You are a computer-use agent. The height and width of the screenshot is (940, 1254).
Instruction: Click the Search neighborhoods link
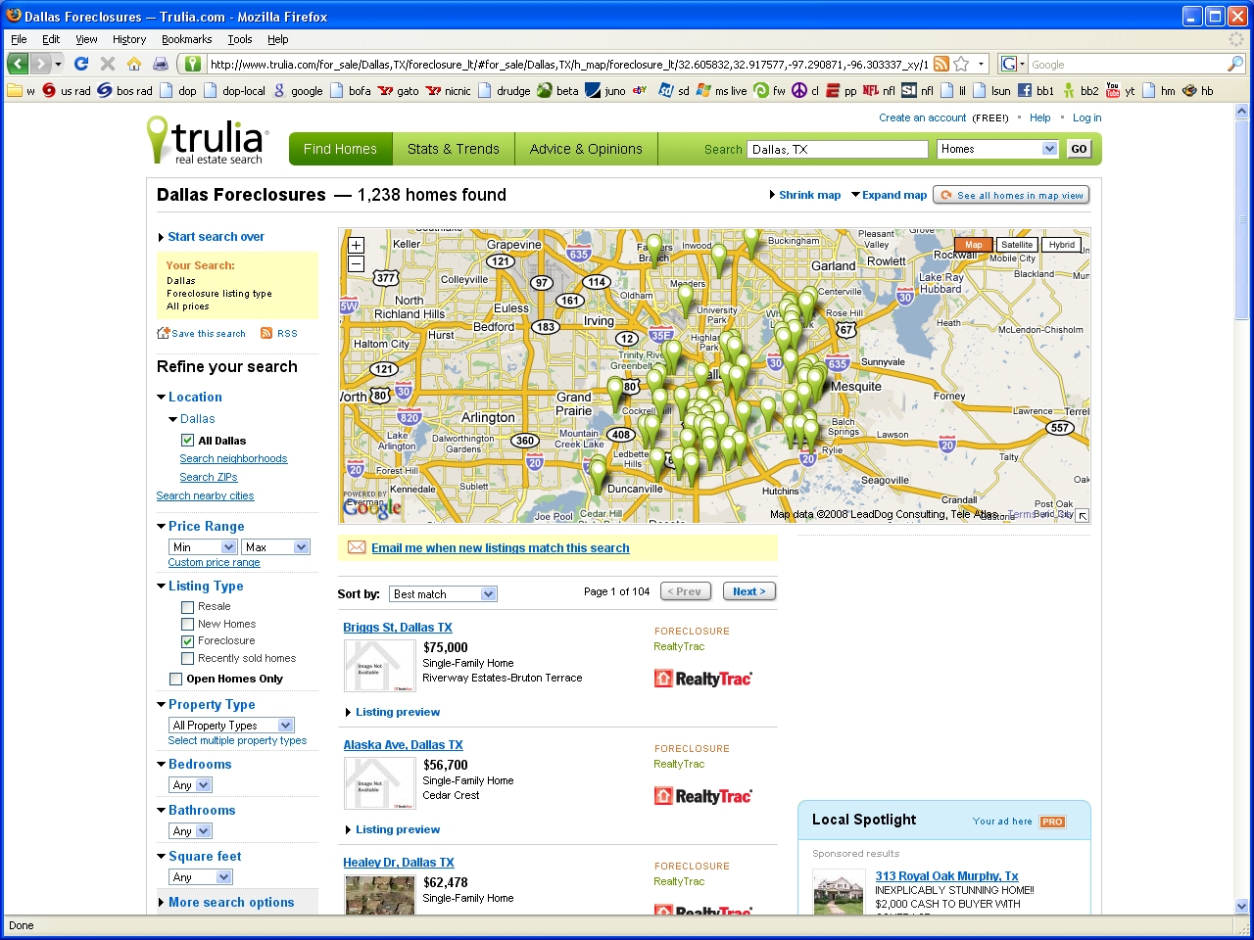pyautogui.click(x=233, y=458)
